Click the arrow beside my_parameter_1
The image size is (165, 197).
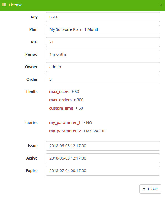pos(84,123)
